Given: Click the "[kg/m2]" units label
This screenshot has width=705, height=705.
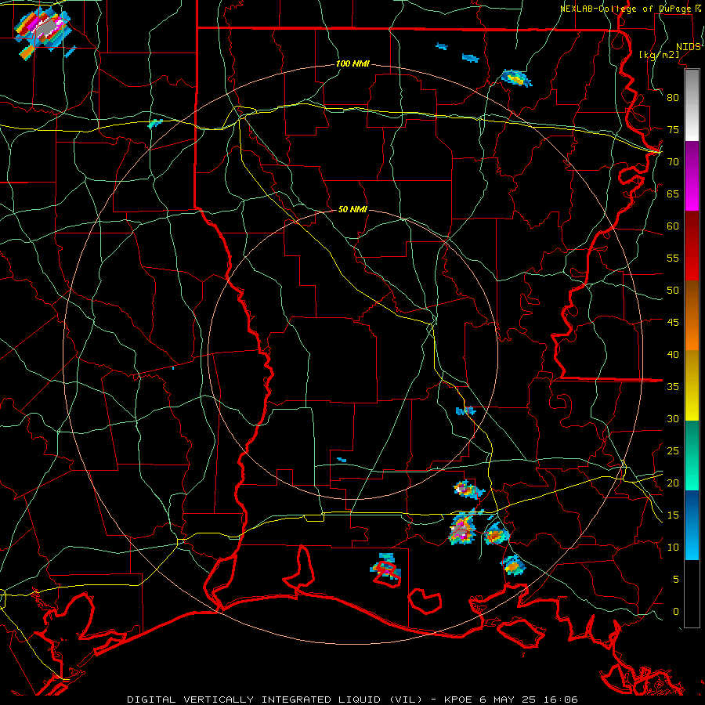Looking at the screenshot, I should pyautogui.click(x=659, y=54).
